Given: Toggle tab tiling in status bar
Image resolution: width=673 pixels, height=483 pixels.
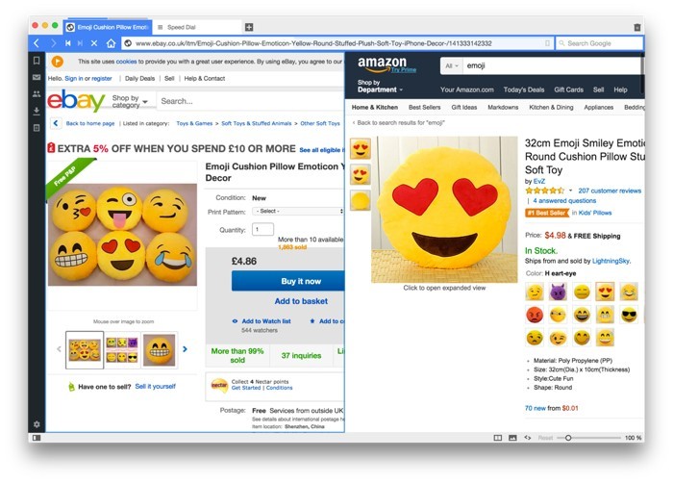Looking at the screenshot, I should point(497,438).
